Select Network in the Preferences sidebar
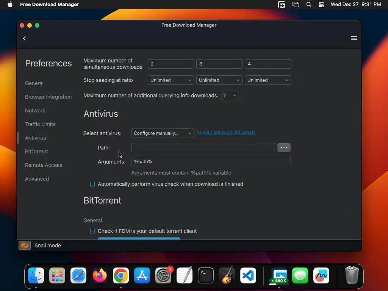Image resolution: width=388 pixels, height=291 pixels. tap(35, 111)
